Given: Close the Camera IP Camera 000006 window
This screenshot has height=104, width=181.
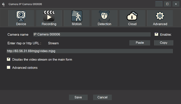Looking at the screenshot, I should pos(176,4).
